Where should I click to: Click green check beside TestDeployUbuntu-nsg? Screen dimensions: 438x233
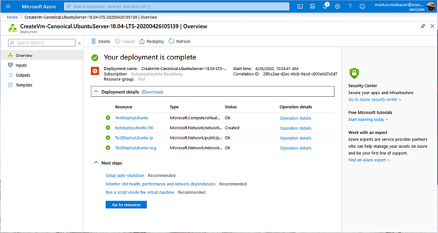(x=108, y=148)
